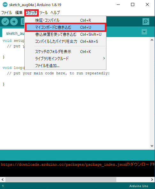Select the sketch_aug04a editor tab
155x189 pixels.
(13, 33)
